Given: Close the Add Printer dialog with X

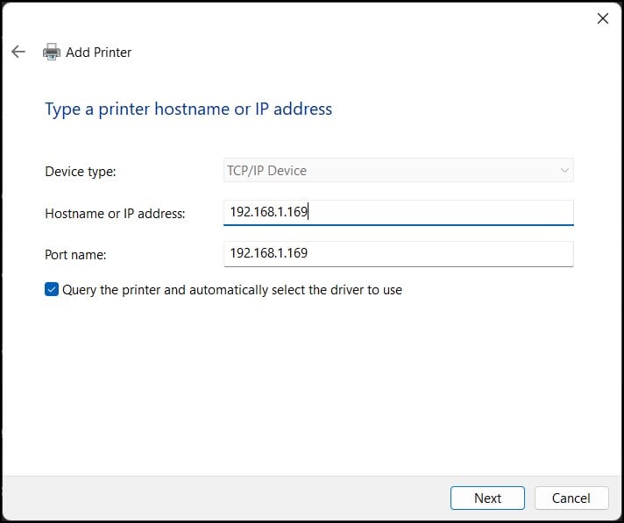Looking at the screenshot, I should pos(602,18).
